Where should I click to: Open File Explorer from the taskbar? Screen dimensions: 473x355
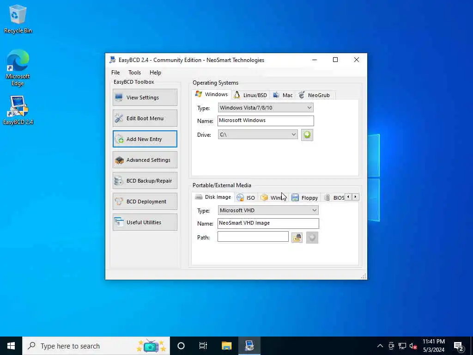[226, 346]
